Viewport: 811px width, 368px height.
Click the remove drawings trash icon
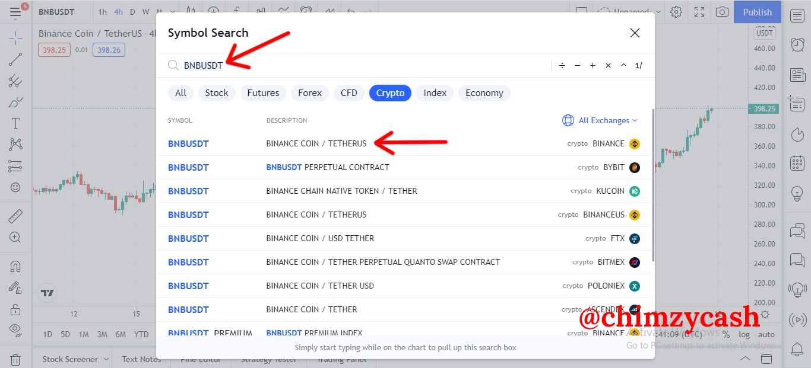15,359
